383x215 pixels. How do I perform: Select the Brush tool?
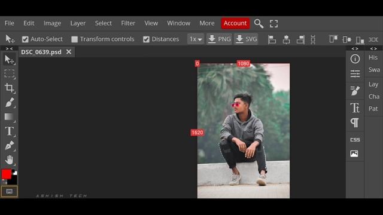[x=10, y=102]
